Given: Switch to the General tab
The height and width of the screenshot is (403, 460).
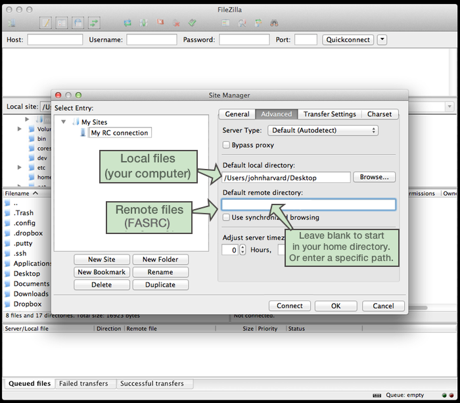Looking at the screenshot, I should tap(237, 114).
